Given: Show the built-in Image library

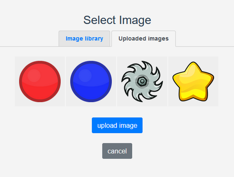Looking at the screenshot, I should coord(84,38).
